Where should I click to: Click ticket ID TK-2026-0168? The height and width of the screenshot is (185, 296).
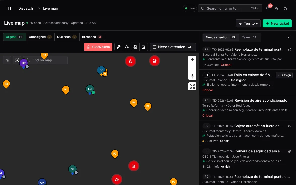point(223,101)
